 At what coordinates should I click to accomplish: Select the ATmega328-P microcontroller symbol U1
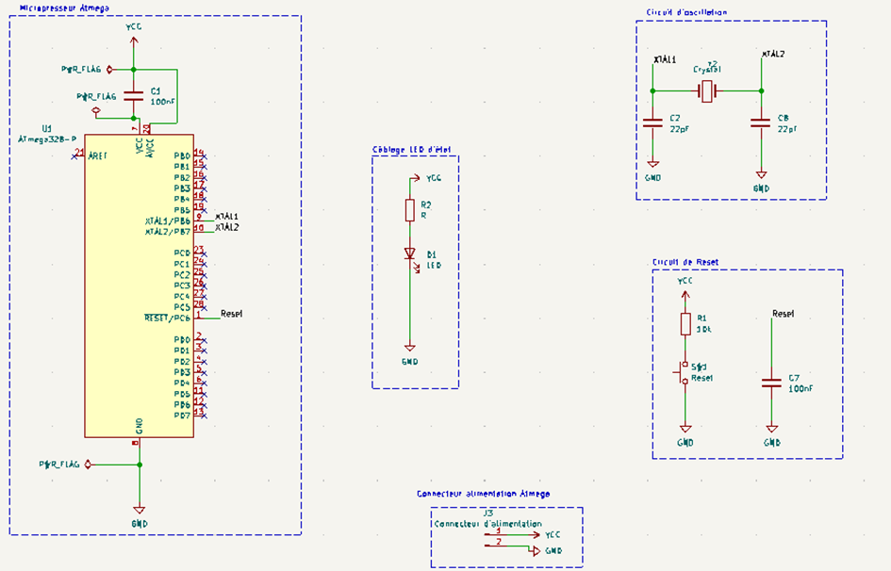coord(140,283)
